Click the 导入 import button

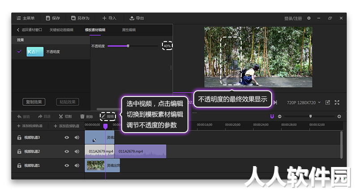[x=109, y=18]
